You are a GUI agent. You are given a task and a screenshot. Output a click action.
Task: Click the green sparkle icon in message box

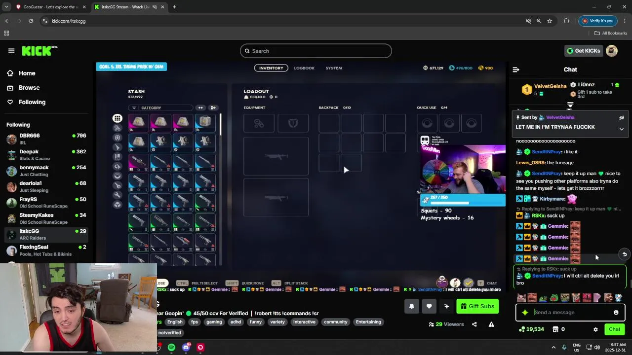tap(525, 312)
